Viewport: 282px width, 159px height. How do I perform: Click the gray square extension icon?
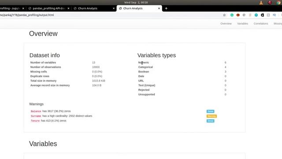click(268, 15)
